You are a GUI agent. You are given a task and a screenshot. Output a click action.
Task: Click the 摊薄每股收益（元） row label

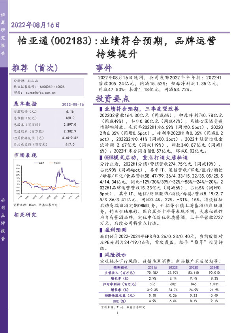(120, 295)
